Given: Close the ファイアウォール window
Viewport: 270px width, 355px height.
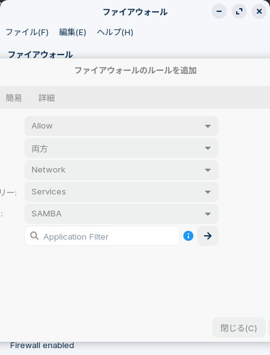Looking at the screenshot, I should 259,11.
